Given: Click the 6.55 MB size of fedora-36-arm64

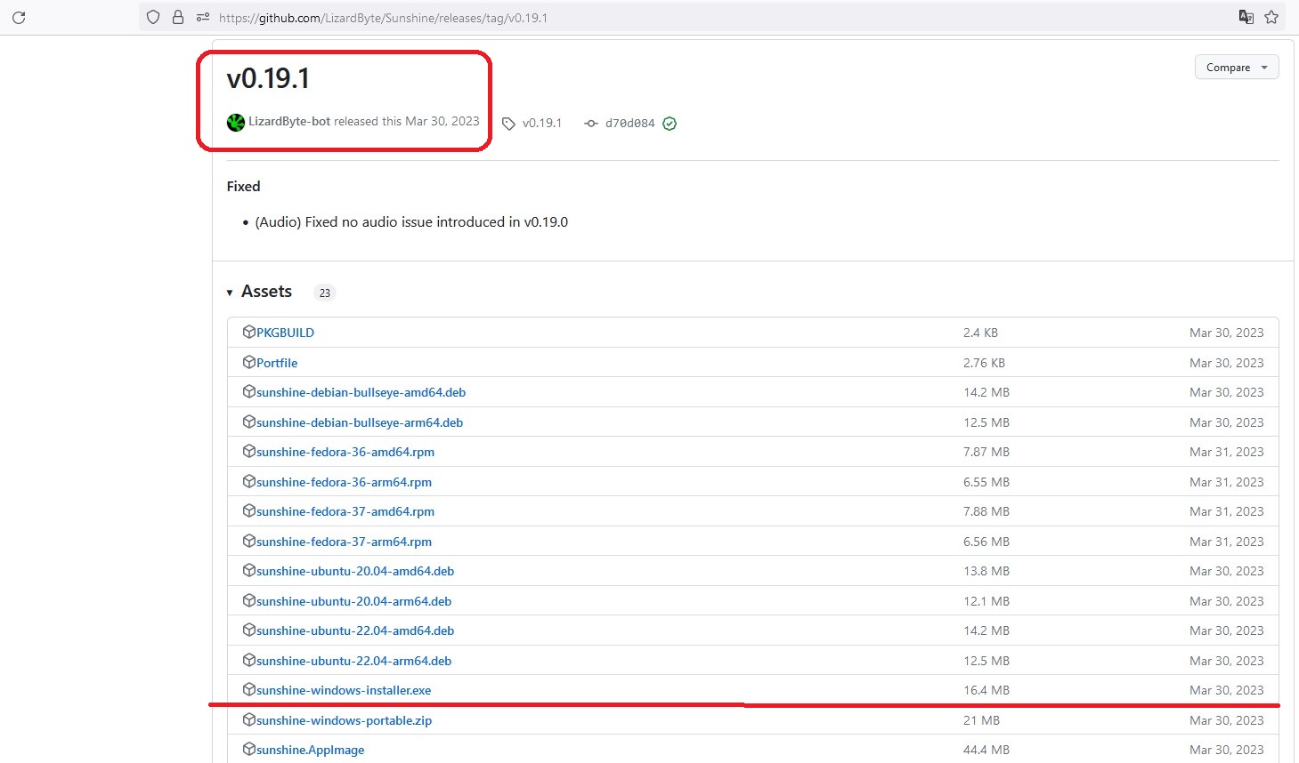Looking at the screenshot, I should (986, 482).
